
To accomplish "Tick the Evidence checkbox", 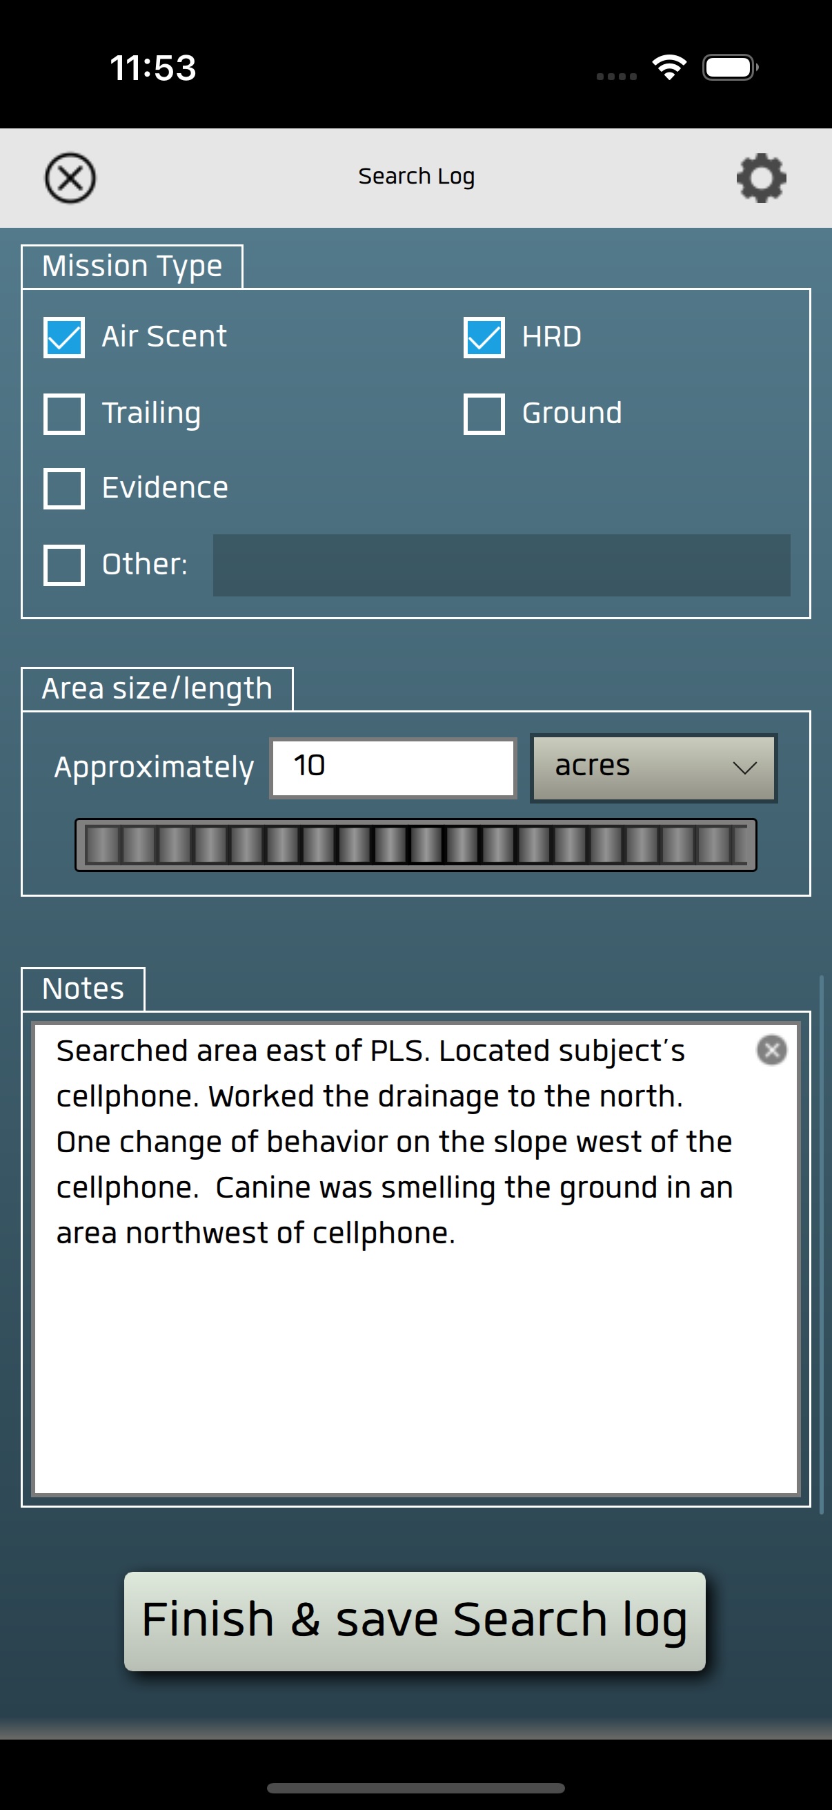I will pos(64,488).
